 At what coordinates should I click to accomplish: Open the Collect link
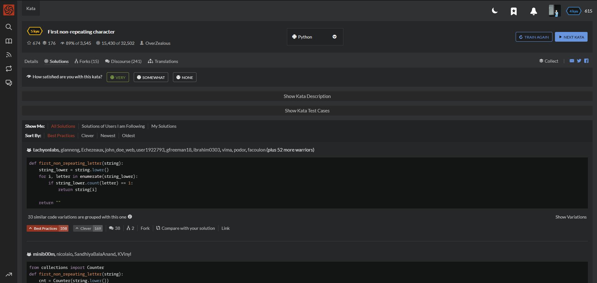click(549, 61)
